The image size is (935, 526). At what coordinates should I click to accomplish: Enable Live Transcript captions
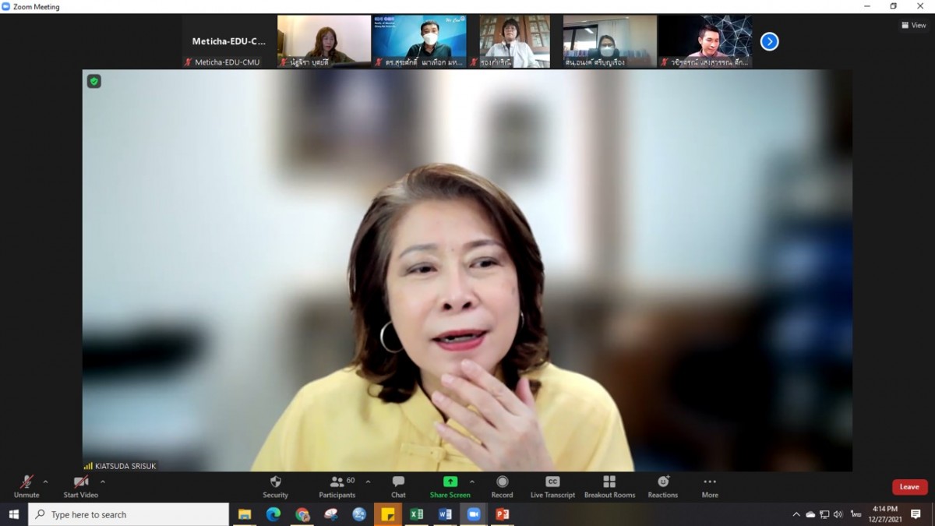552,487
